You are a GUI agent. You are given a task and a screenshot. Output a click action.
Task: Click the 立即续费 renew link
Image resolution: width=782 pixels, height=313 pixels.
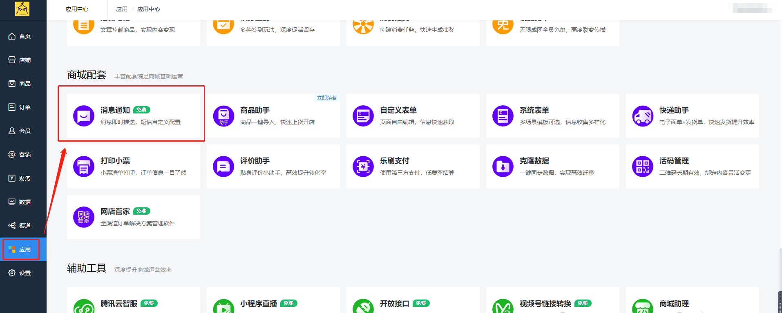(327, 98)
